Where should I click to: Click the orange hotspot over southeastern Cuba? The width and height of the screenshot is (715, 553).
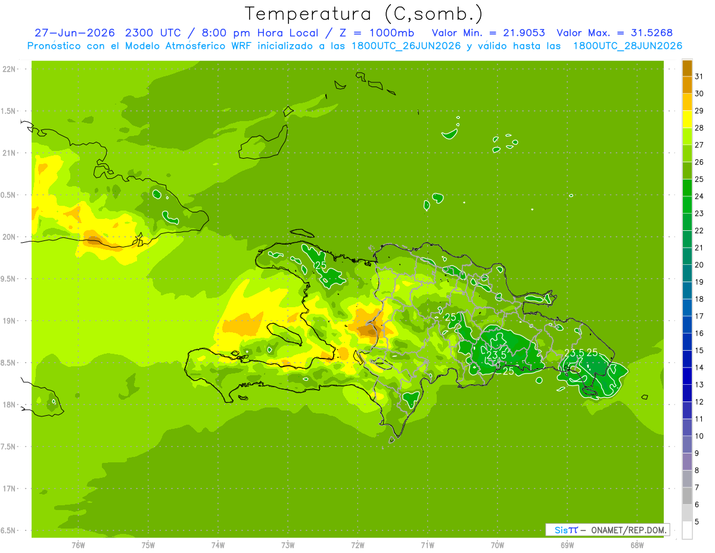tap(94, 241)
